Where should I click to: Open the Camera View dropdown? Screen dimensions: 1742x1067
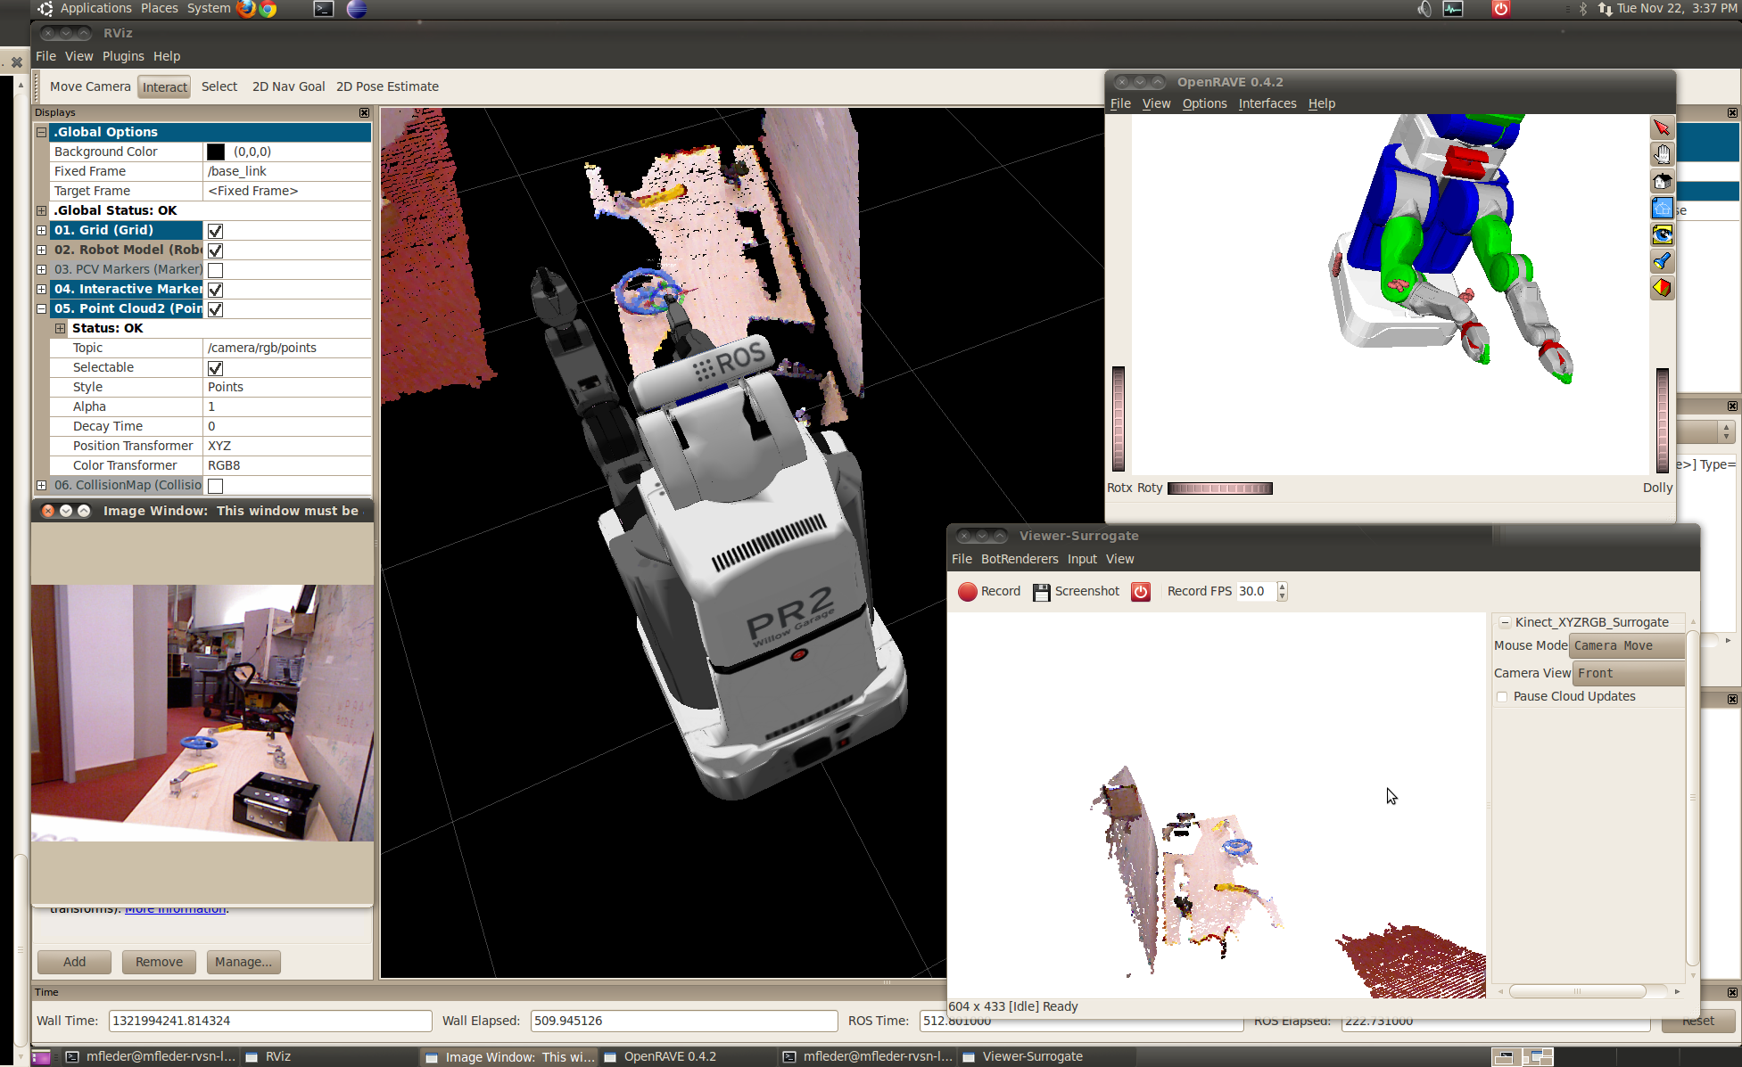pos(1629,673)
